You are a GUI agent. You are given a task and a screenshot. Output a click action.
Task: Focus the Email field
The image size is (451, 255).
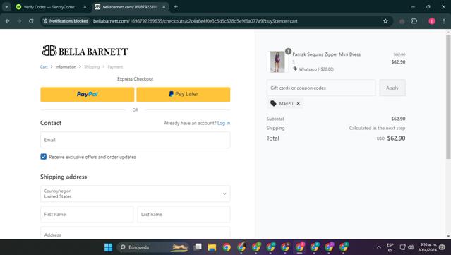[x=136, y=140]
